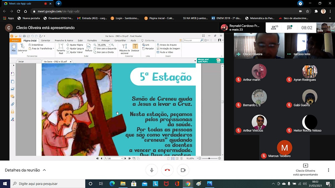Click the print icon in Foxit quick toolbar

click(24, 36)
